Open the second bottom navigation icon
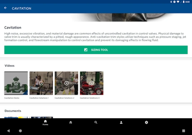The width and height of the screenshot is (192, 135). 71,123
